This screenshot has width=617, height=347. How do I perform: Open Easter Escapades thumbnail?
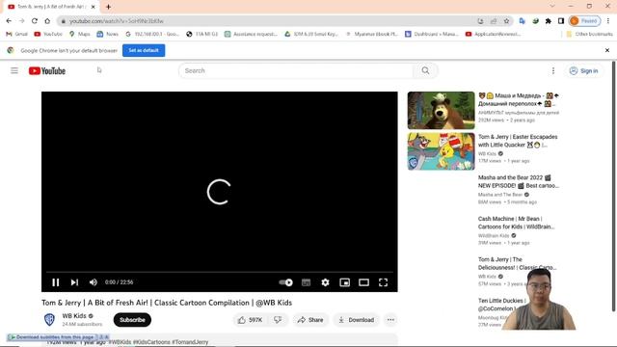click(442, 151)
